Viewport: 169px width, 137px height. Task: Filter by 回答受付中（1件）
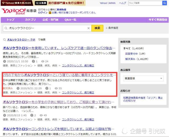135,54
